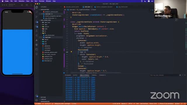Switch to the TERMINAL panel tab
Viewport: 187px width, 105px height.
pyautogui.click(x=94, y=75)
